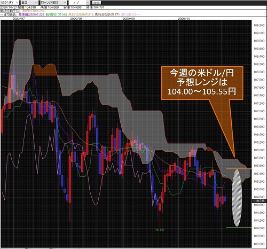The width and height of the screenshot is (267, 249).
Task: Click the 2020/10 time axis label
Action: pos(184,19)
